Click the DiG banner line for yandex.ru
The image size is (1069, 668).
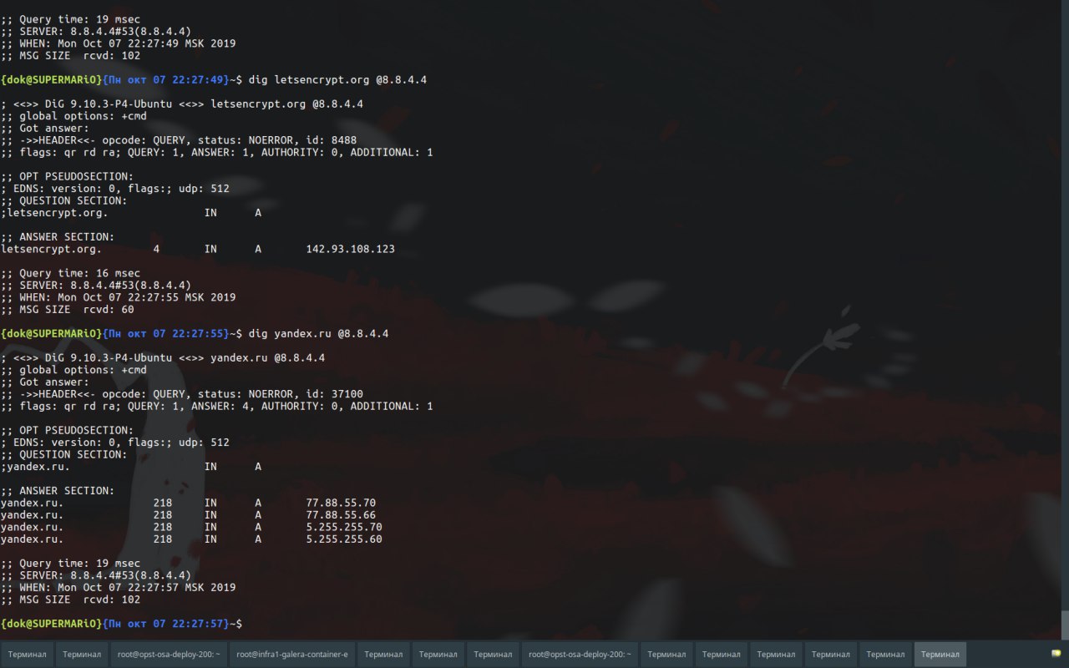click(163, 357)
